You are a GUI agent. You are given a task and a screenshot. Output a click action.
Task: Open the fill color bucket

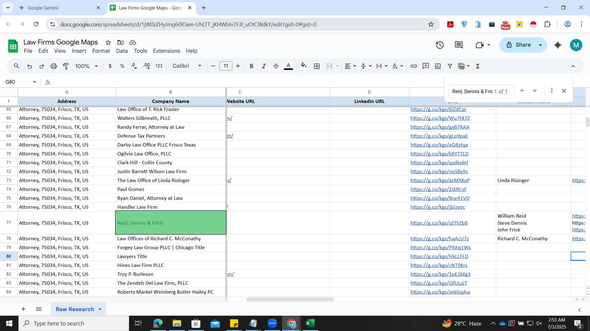click(x=304, y=66)
